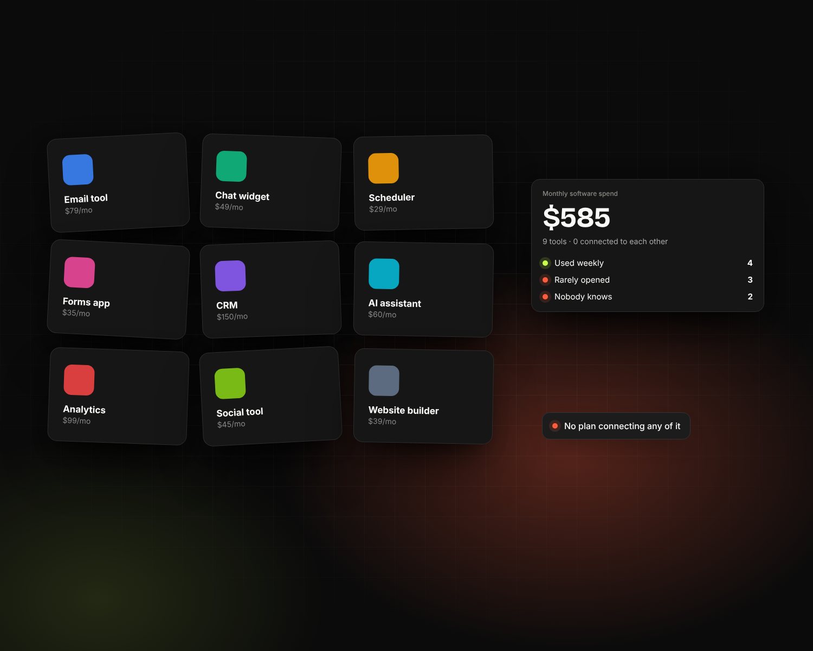This screenshot has width=813, height=651.
Task: Click the orange Scheduler icon
Action: point(384,168)
